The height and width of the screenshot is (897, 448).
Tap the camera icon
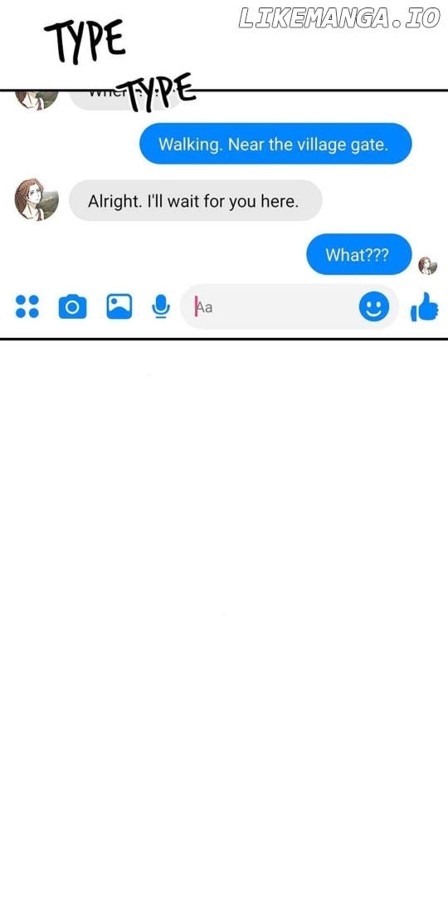[x=72, y=306]
